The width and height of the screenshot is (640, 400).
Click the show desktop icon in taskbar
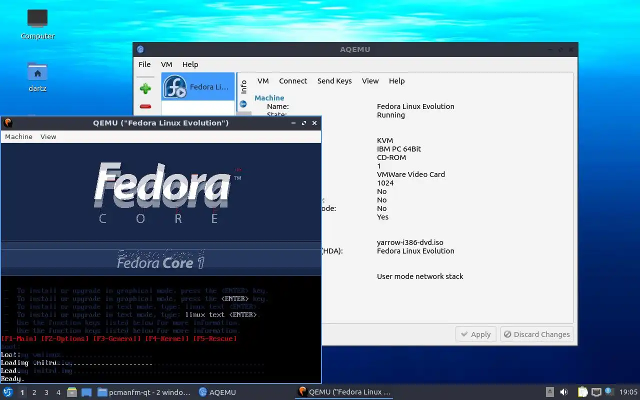pos(86,392)
